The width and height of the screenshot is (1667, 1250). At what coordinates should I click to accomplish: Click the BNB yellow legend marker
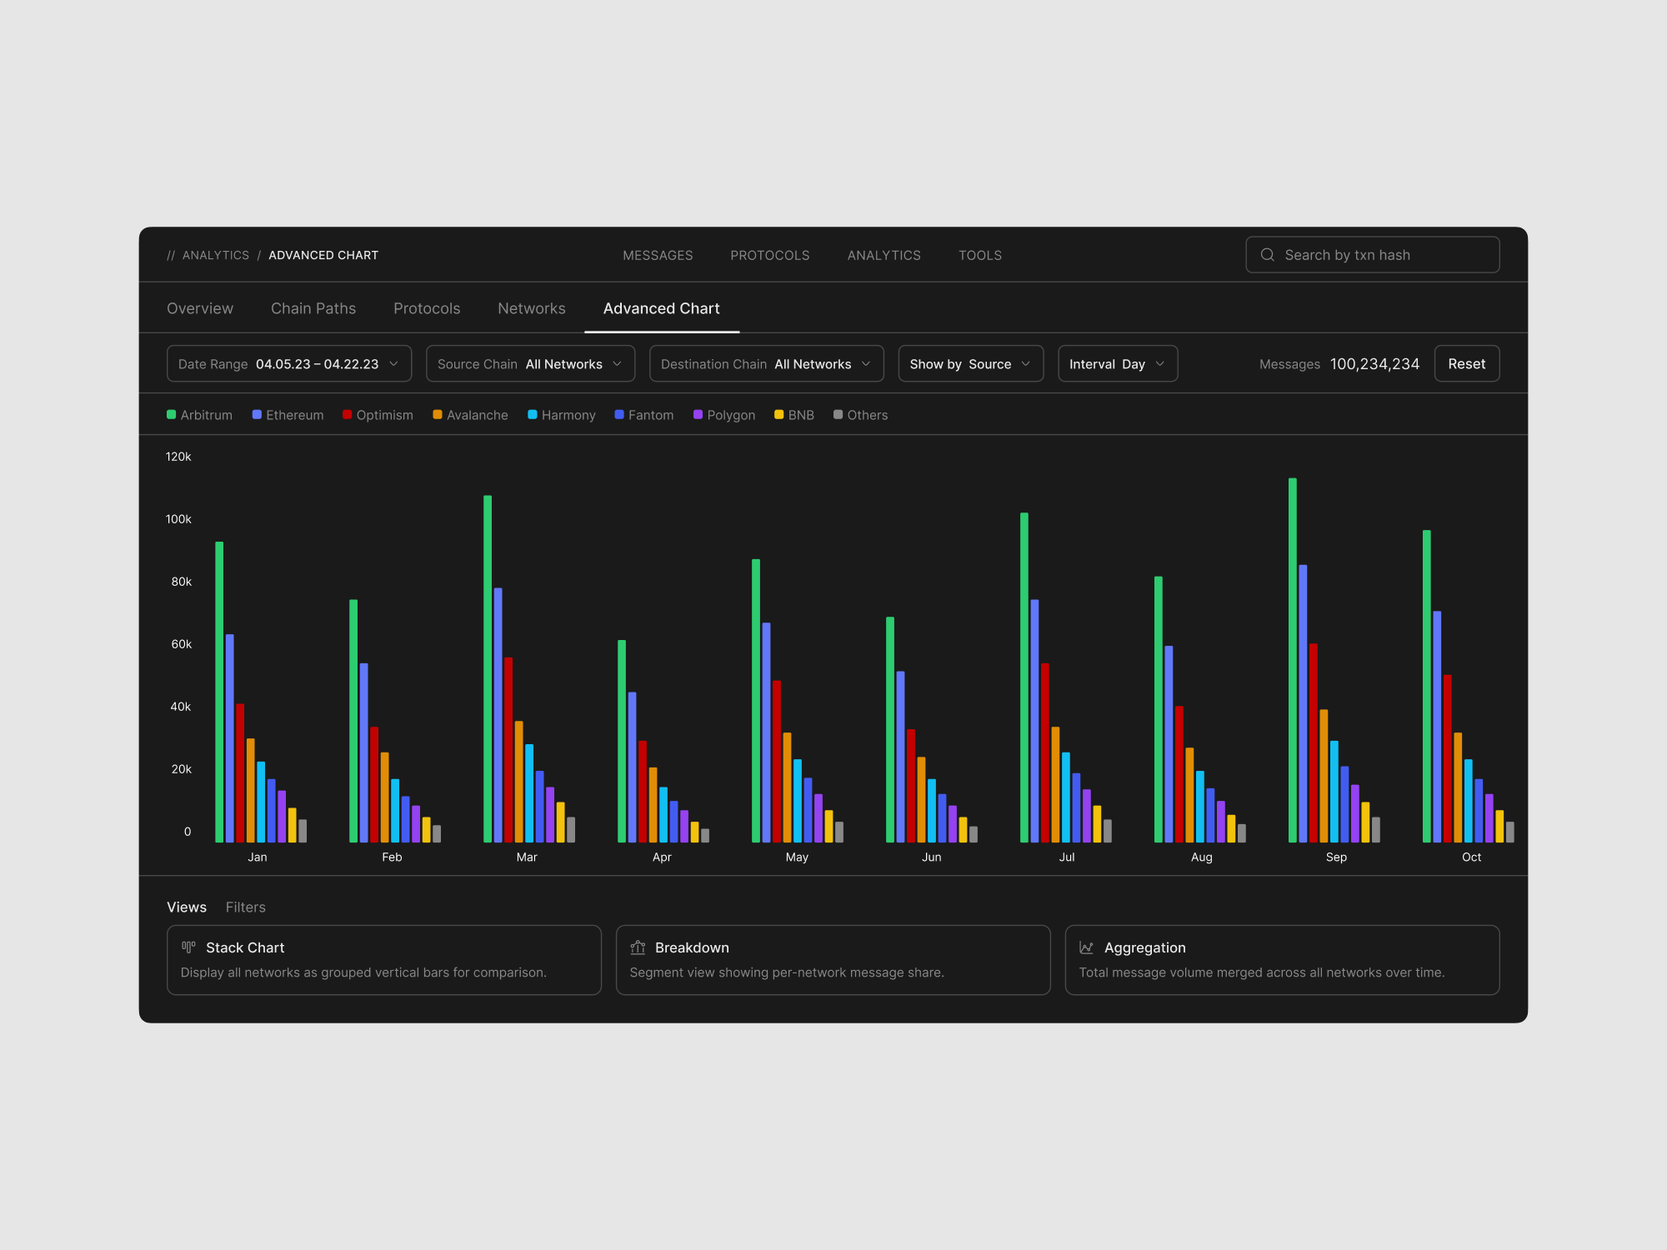[x=778, y=414]
